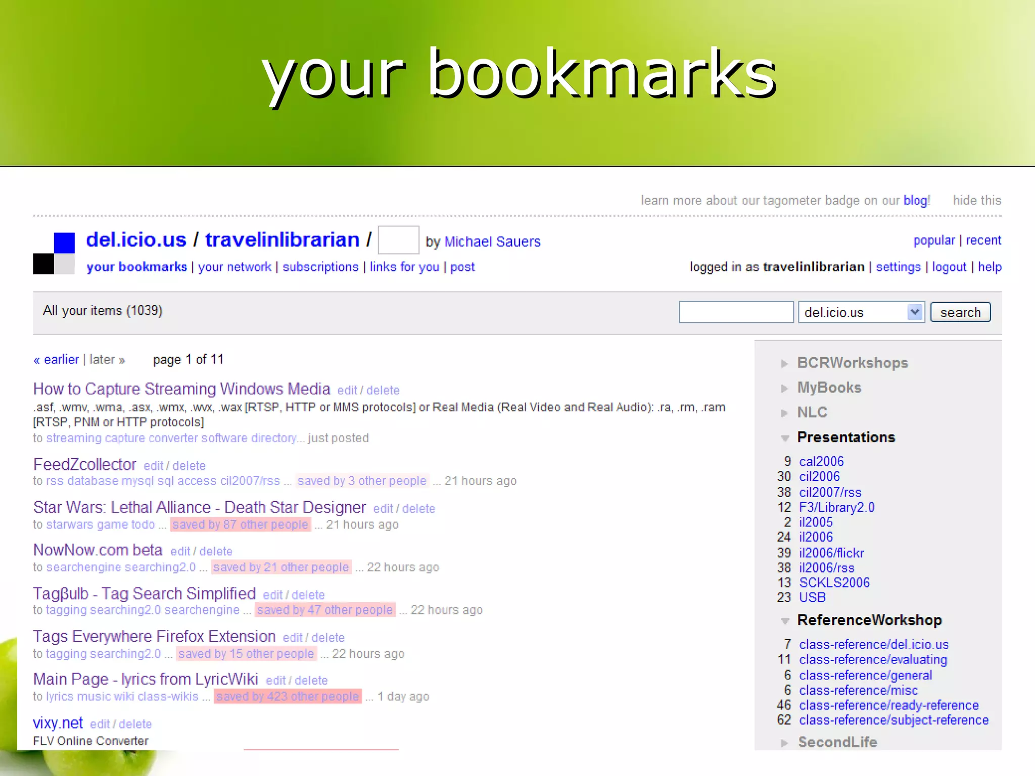
Task: Click the lyrics tag under LyricWiki bookmark
Action: click(x=60, y=697)
